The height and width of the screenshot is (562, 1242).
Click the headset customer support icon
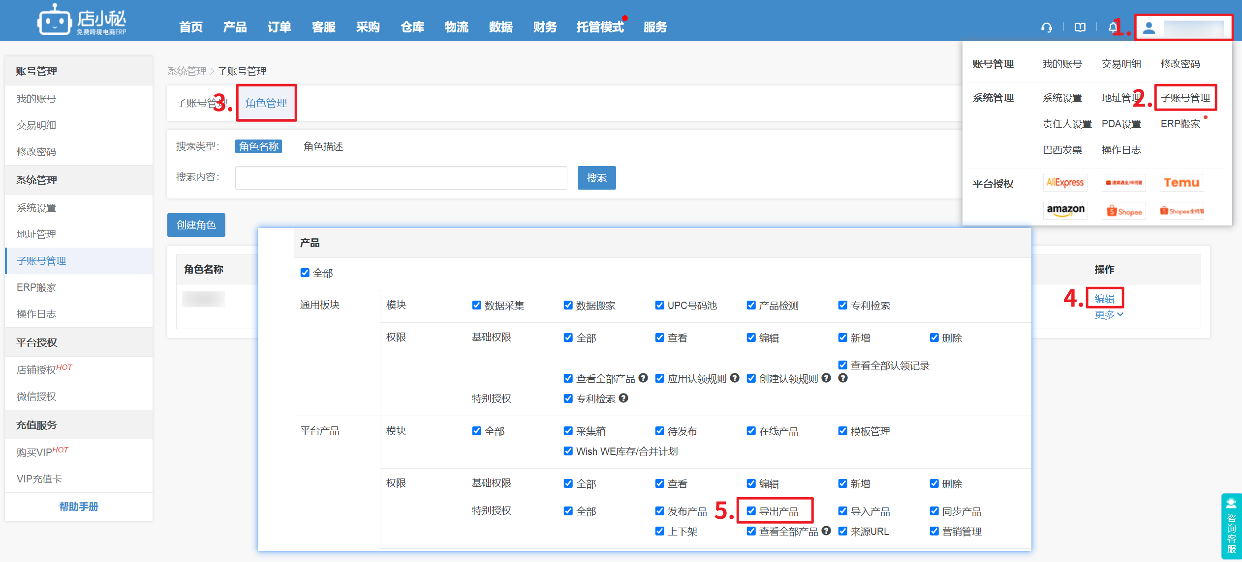[x=1047, y=28]
